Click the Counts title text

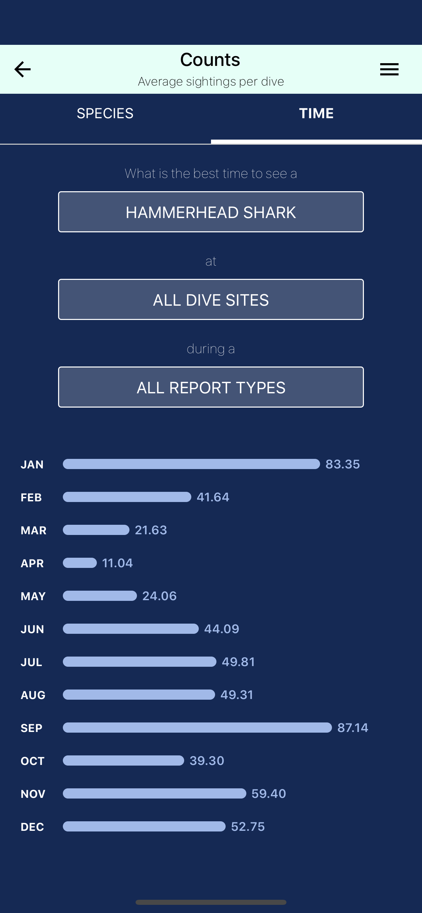pos(210,59)
